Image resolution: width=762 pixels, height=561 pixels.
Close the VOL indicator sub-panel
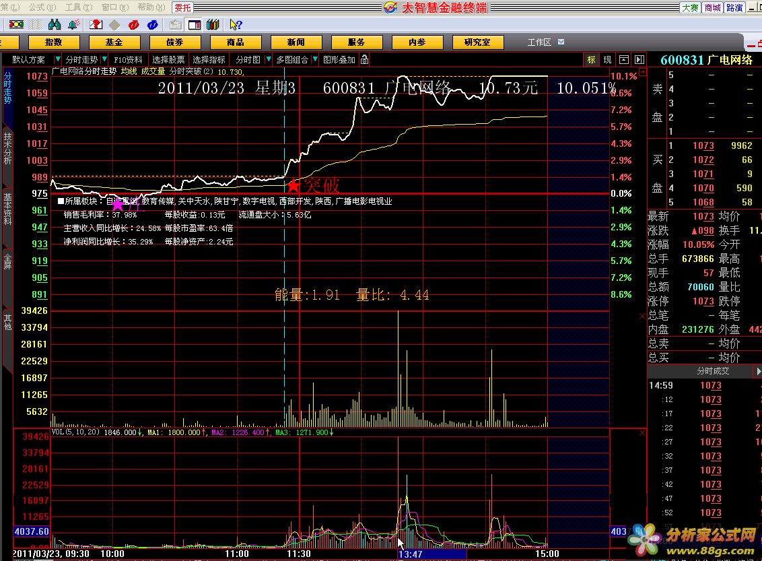[642, 432]
